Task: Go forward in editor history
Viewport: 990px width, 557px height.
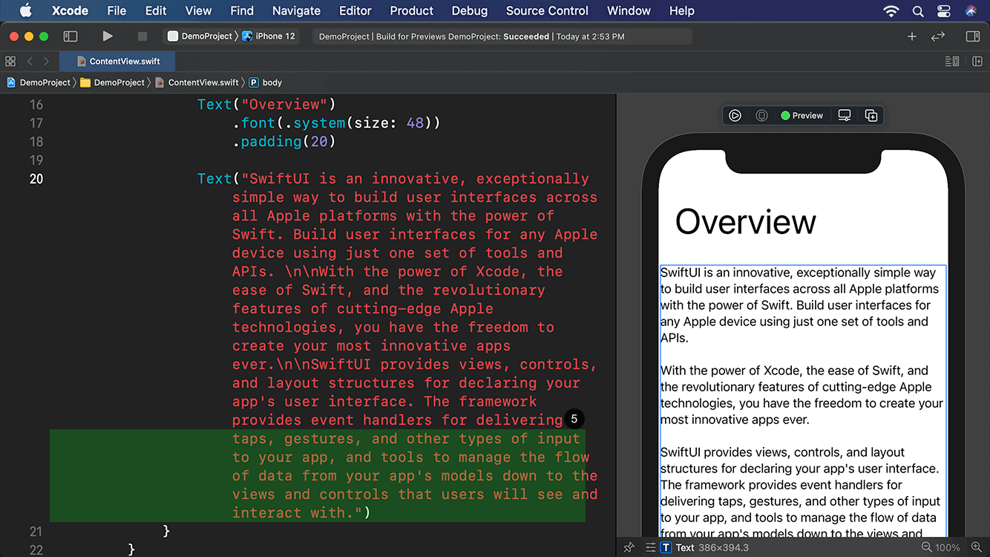Action: coord(46,62)
